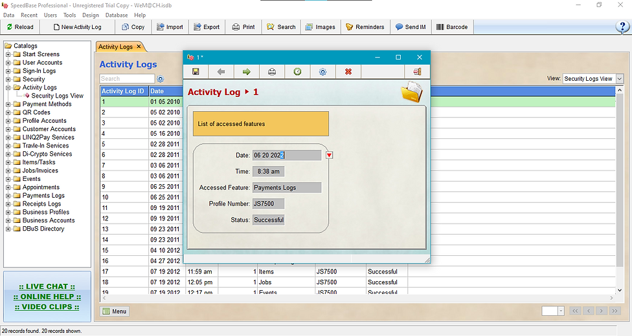
Task: Open dialog settings gear icon
Action: pos(323,72)
